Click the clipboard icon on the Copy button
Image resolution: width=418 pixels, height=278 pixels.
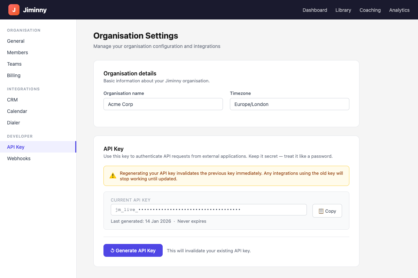click(x=321, y=211)
